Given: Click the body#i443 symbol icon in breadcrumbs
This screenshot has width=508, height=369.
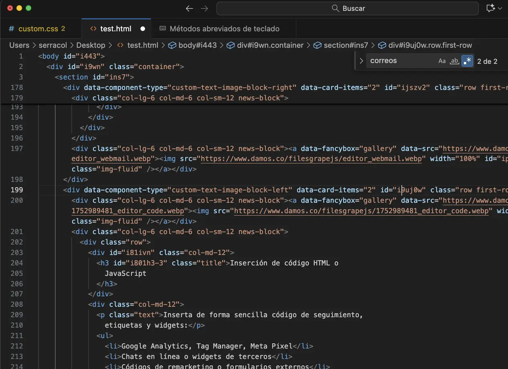Looking at the screenshot, I should pyautogui.click(x=172, y=45).
